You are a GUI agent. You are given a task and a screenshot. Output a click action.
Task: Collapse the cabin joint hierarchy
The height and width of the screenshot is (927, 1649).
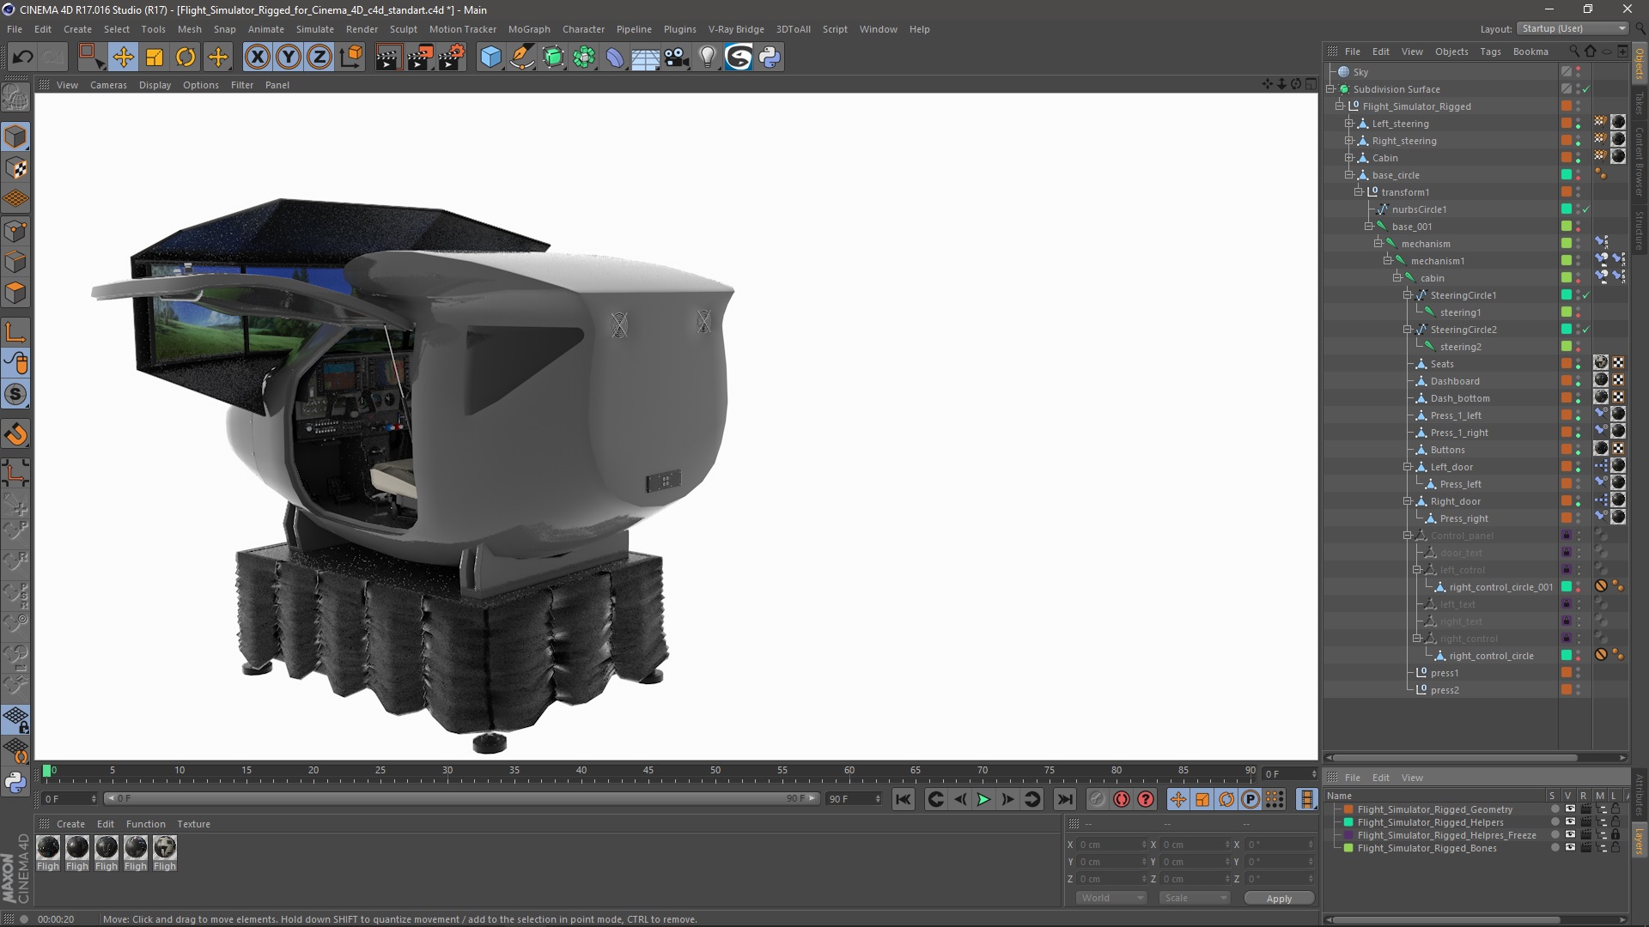click(x=1396, y=278)
